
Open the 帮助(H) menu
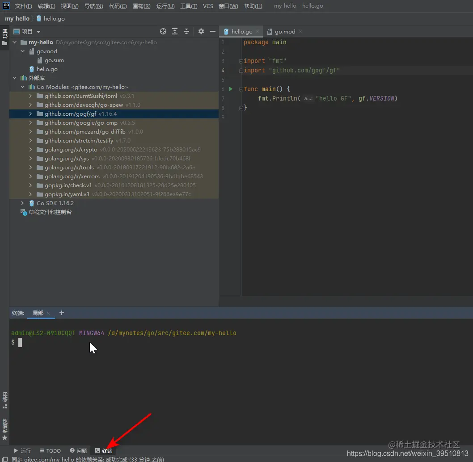[253, 6]
